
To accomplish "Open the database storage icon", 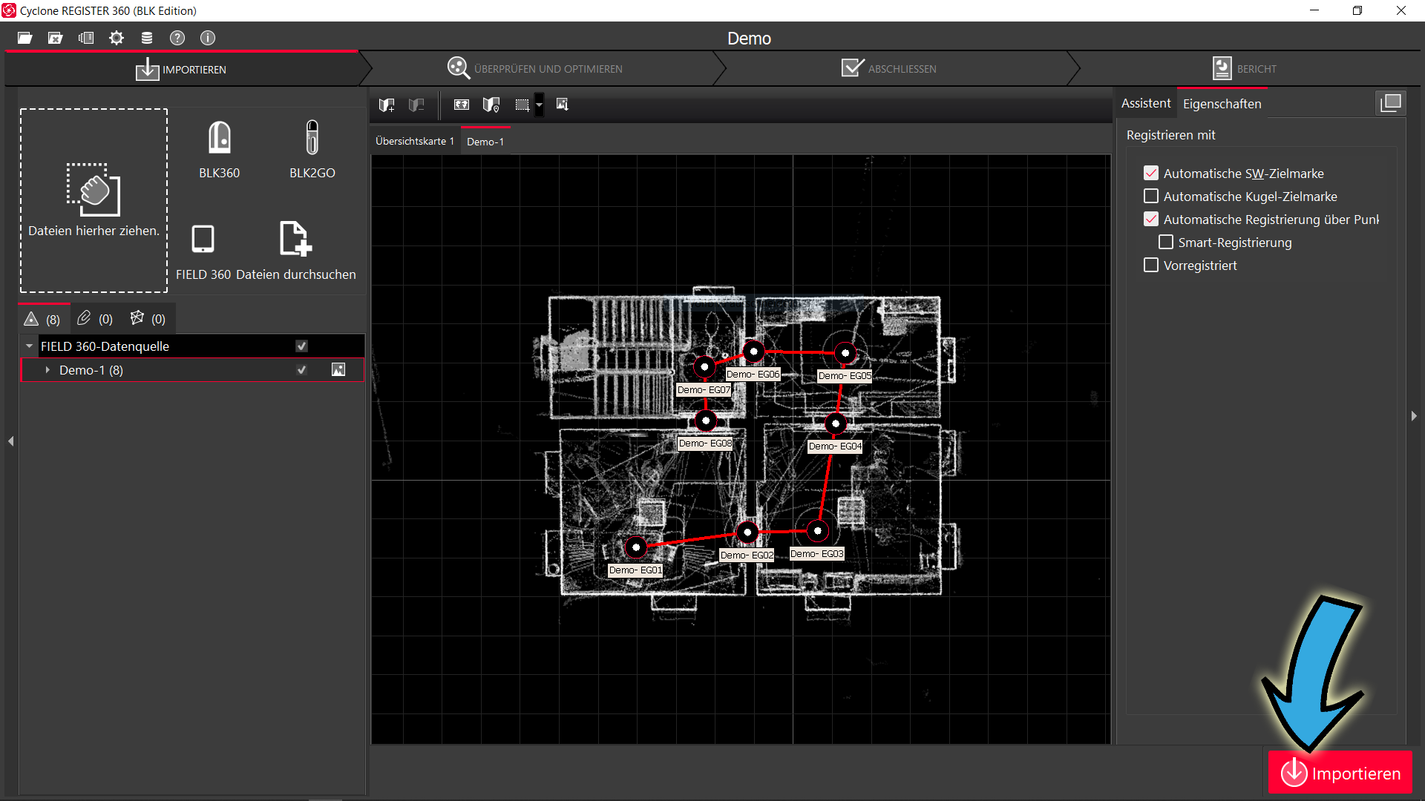I will tap(147, 38).
